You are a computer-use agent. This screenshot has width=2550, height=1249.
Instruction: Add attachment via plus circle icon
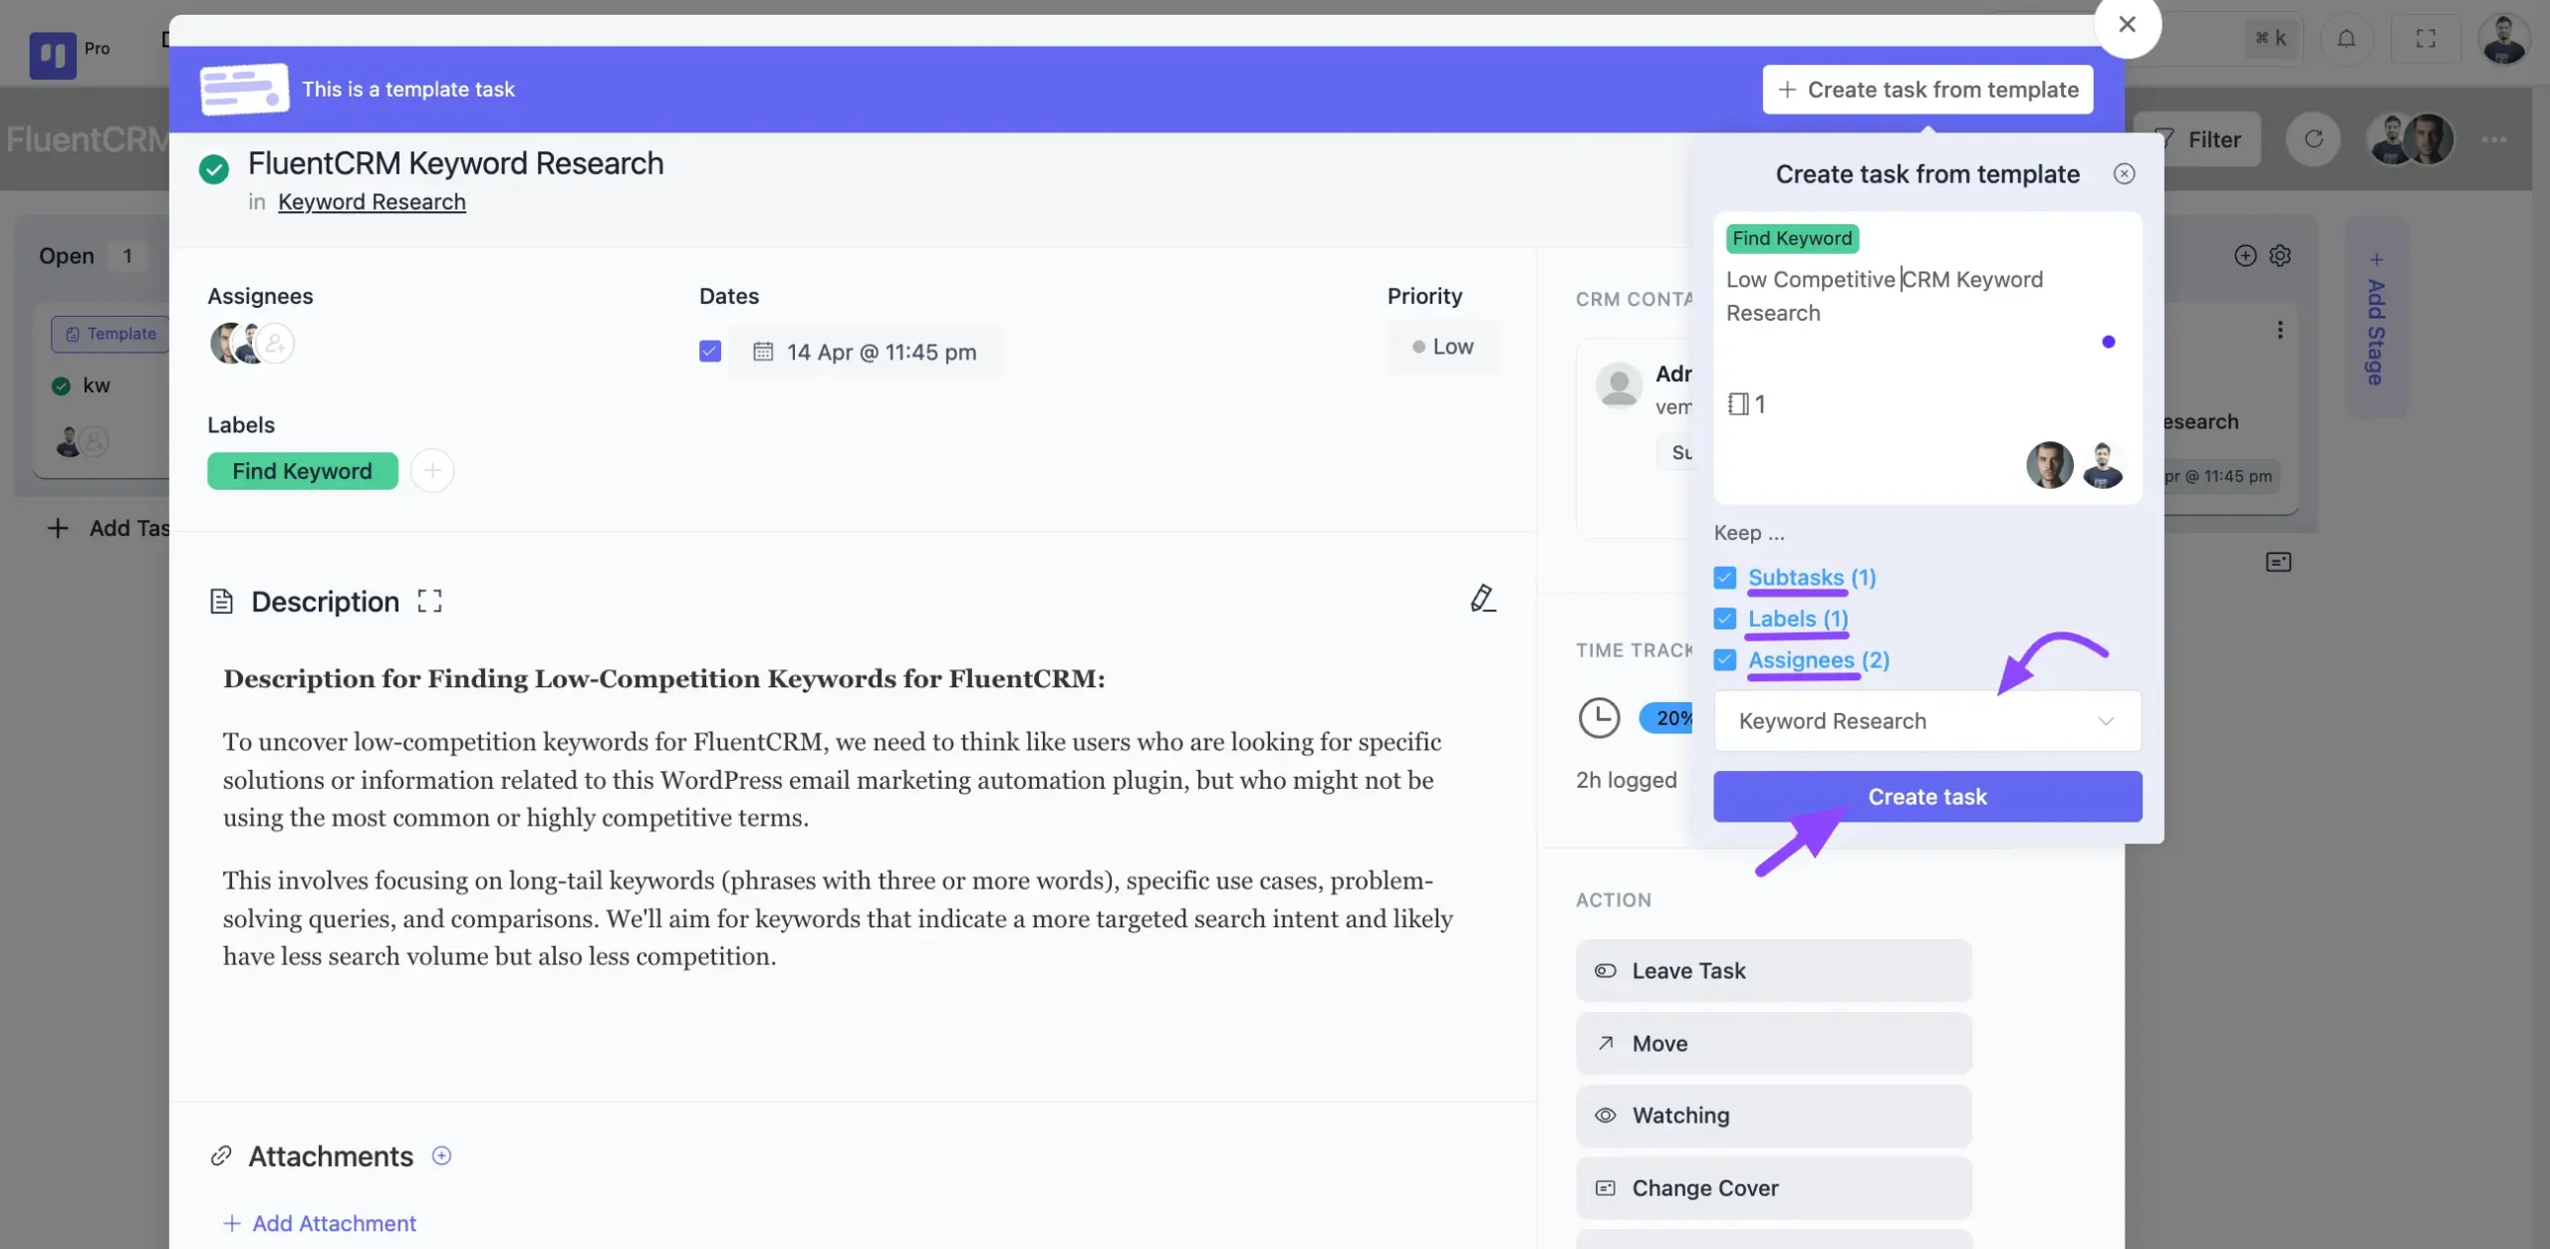[441, 1155]
